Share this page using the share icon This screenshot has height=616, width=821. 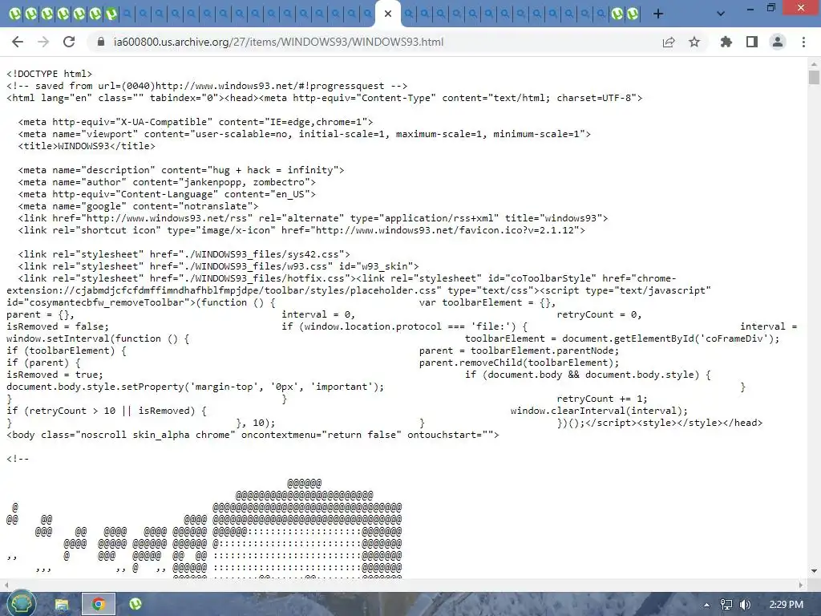point(669,42)
